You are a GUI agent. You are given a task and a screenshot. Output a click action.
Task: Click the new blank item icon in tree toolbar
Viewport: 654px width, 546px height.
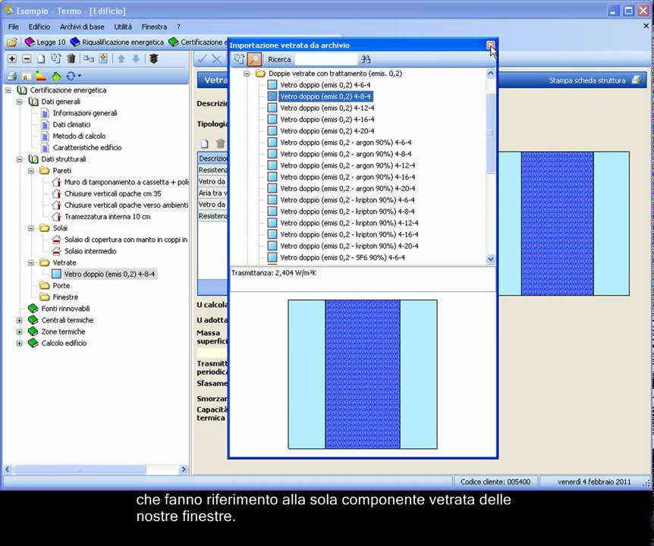pyautogui.click(x=41, y=58)
